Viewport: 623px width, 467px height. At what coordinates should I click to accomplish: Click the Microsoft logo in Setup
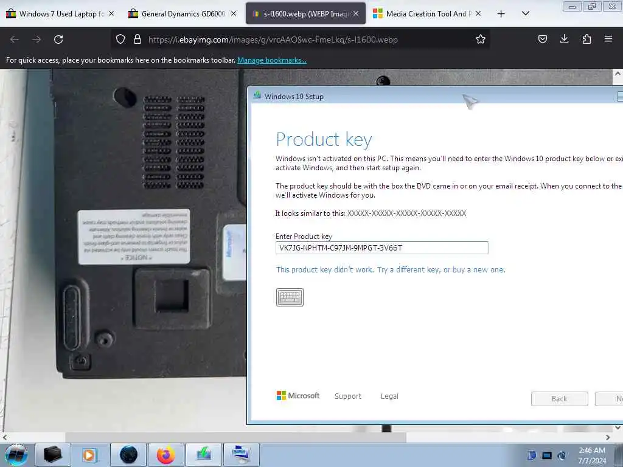click(x=298, y=395)
